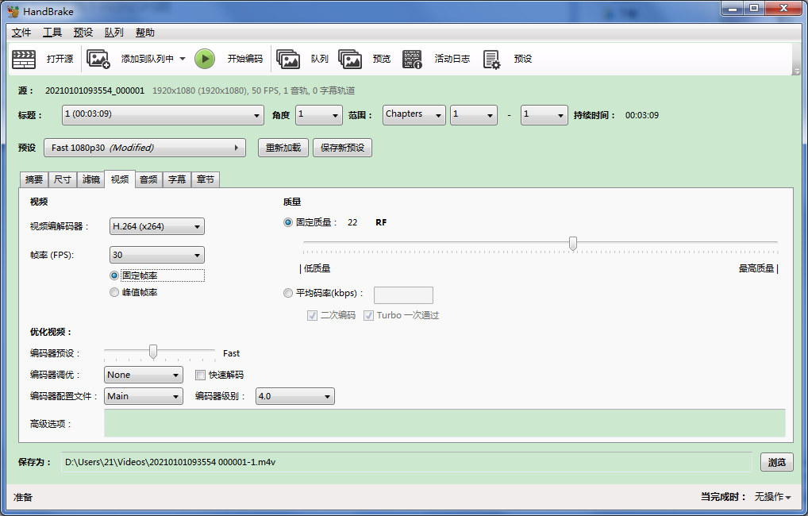
Task: Click the Start Encode (开始编码) label
Action: click(244, 59)
